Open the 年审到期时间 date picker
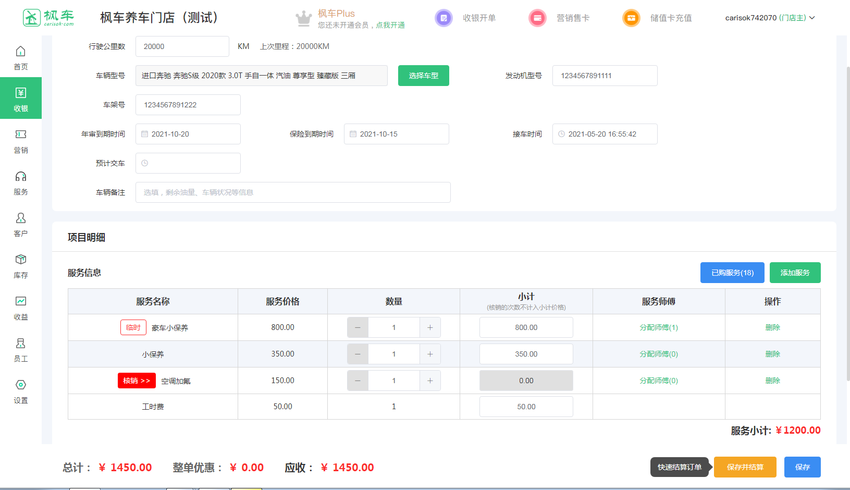Screen dimensions: 850x490 coord(188,134)
